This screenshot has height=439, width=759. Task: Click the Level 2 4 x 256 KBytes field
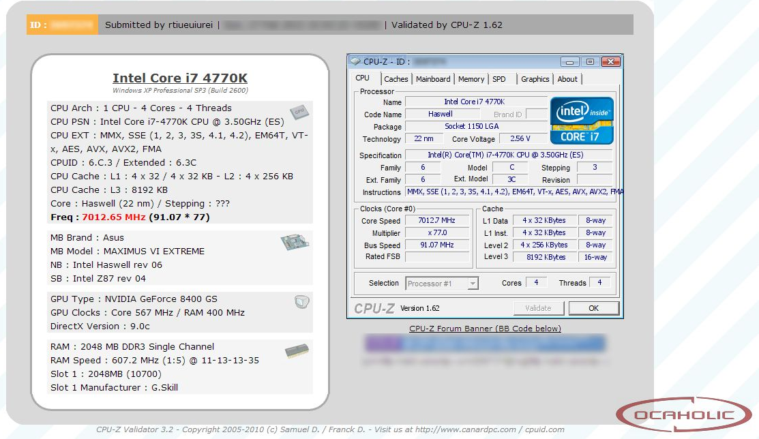click(x=544, y=245)
